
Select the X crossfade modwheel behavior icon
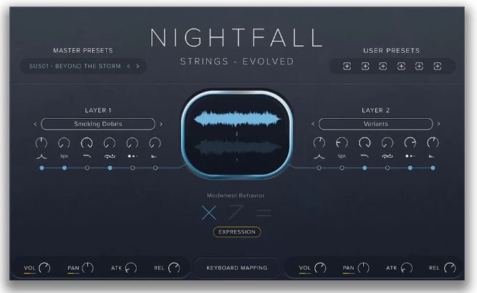click(209, 212)
